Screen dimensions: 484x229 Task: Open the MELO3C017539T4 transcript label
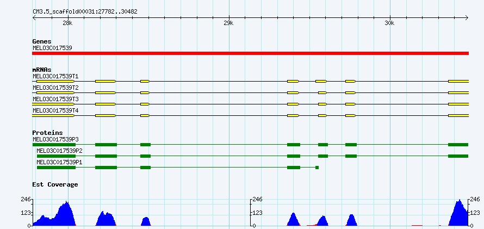[x=55, y=110]
